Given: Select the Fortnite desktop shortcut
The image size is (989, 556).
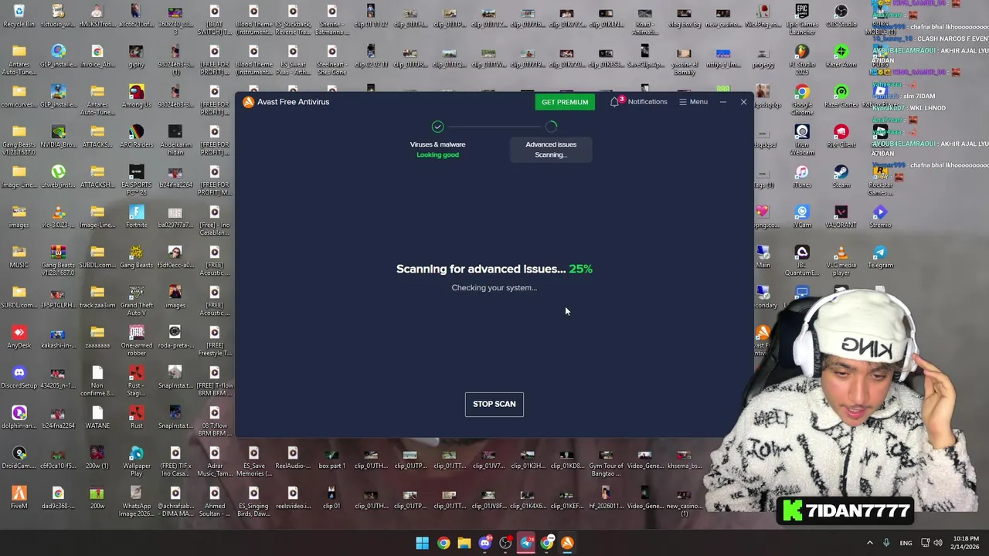Looking at the screenshot, I should click(x=136, y=216).
